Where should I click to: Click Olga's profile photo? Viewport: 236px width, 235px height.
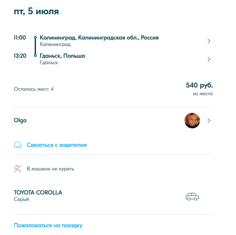(192, 121)
